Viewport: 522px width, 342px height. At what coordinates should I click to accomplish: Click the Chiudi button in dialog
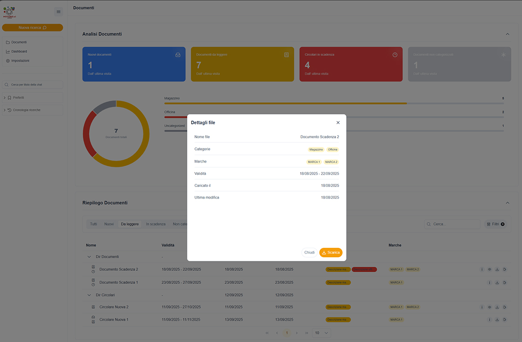pyautogui.click(x=309, y=252)
